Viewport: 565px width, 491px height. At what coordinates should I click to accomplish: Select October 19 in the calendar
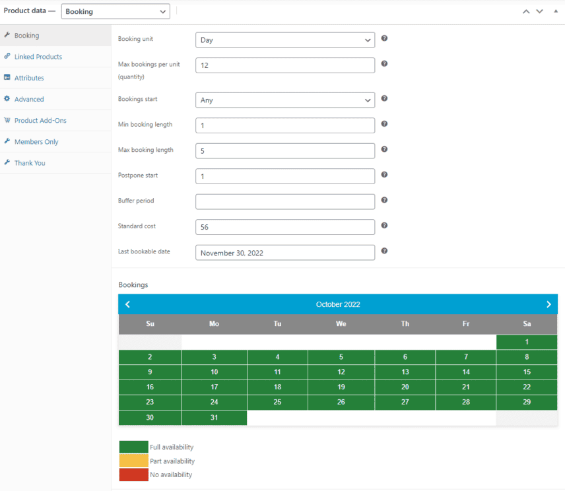coord(341,387)
